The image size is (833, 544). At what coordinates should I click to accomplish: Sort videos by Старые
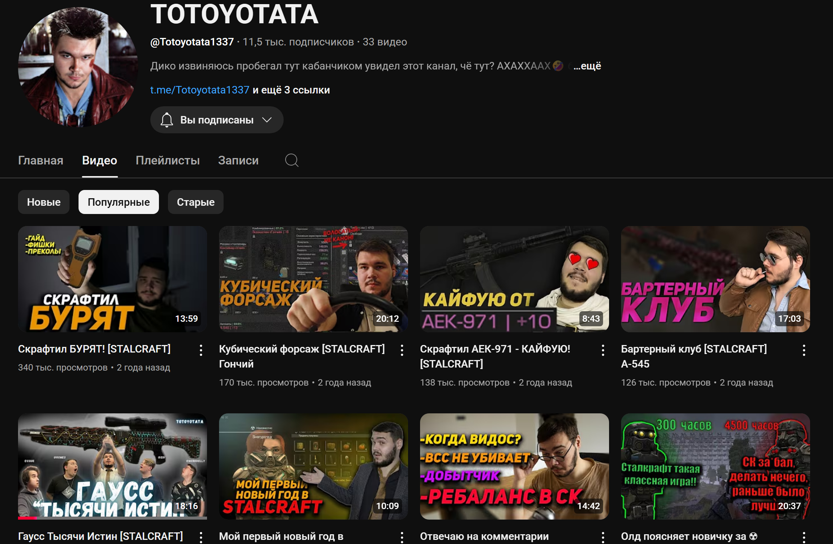[x=196, y=202]
